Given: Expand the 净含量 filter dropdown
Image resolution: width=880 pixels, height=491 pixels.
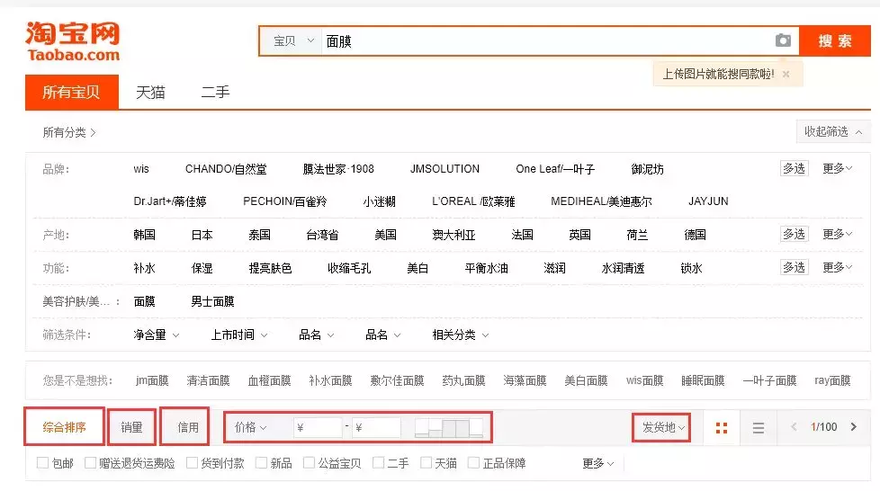Looking at the screenshot, I should tap(156, 335).
